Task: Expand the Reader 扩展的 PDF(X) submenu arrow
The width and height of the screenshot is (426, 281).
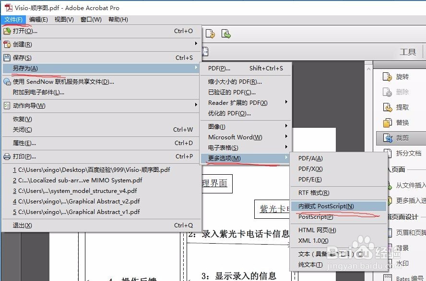Action: point(286,102)
